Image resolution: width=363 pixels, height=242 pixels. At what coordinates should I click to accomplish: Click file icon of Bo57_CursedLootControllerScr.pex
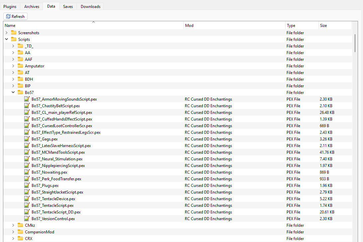(x=27, y=125)
